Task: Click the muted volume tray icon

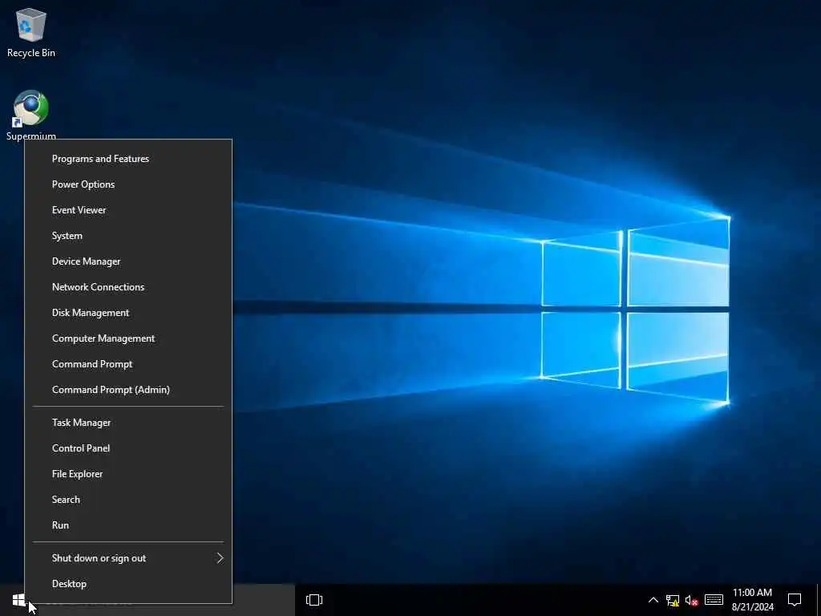Action: coord(692,600)
